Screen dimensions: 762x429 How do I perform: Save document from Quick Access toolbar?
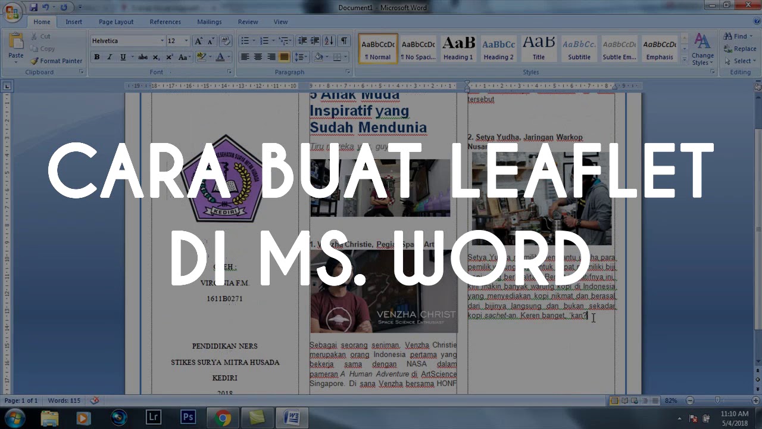[x=33, y=8]
